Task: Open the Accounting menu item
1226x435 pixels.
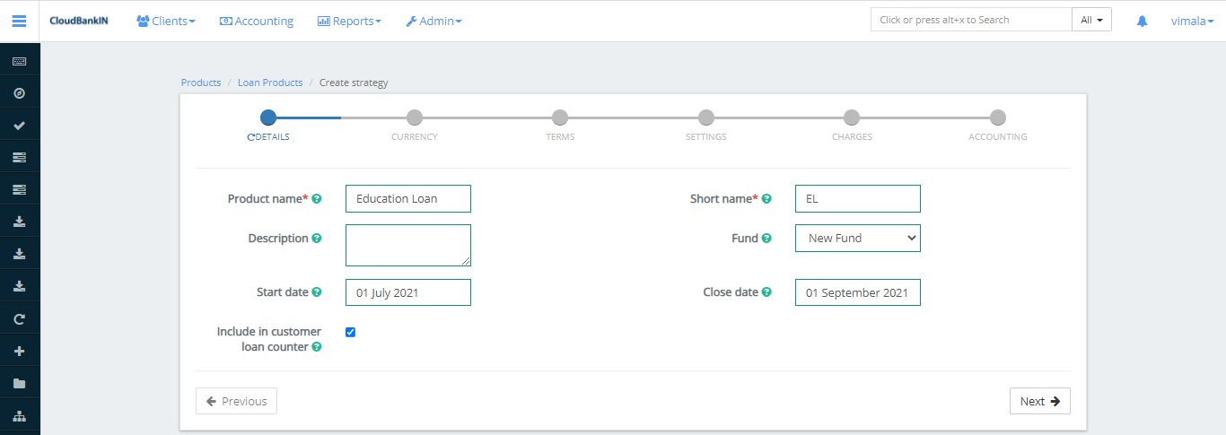Action: click(x=257, y=21)
